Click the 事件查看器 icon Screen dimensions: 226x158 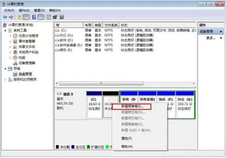click(x=15, y=41)
